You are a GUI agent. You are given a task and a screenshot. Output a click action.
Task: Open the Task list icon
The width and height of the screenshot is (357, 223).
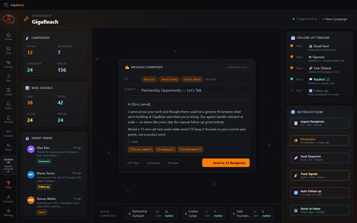point(9,76)
